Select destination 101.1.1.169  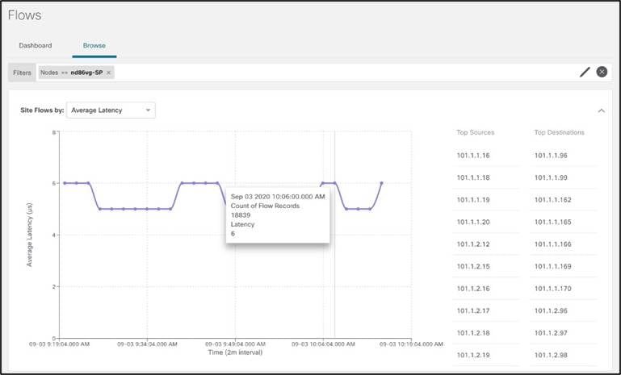(553, 266)
